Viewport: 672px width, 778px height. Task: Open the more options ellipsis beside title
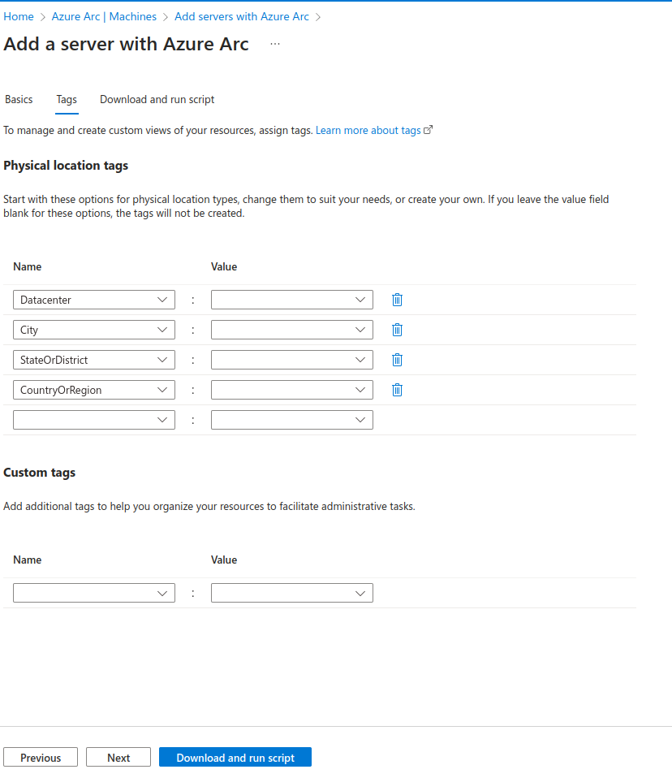[275, 44]
